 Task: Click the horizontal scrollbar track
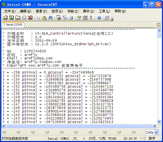click(x=79, y=126)
